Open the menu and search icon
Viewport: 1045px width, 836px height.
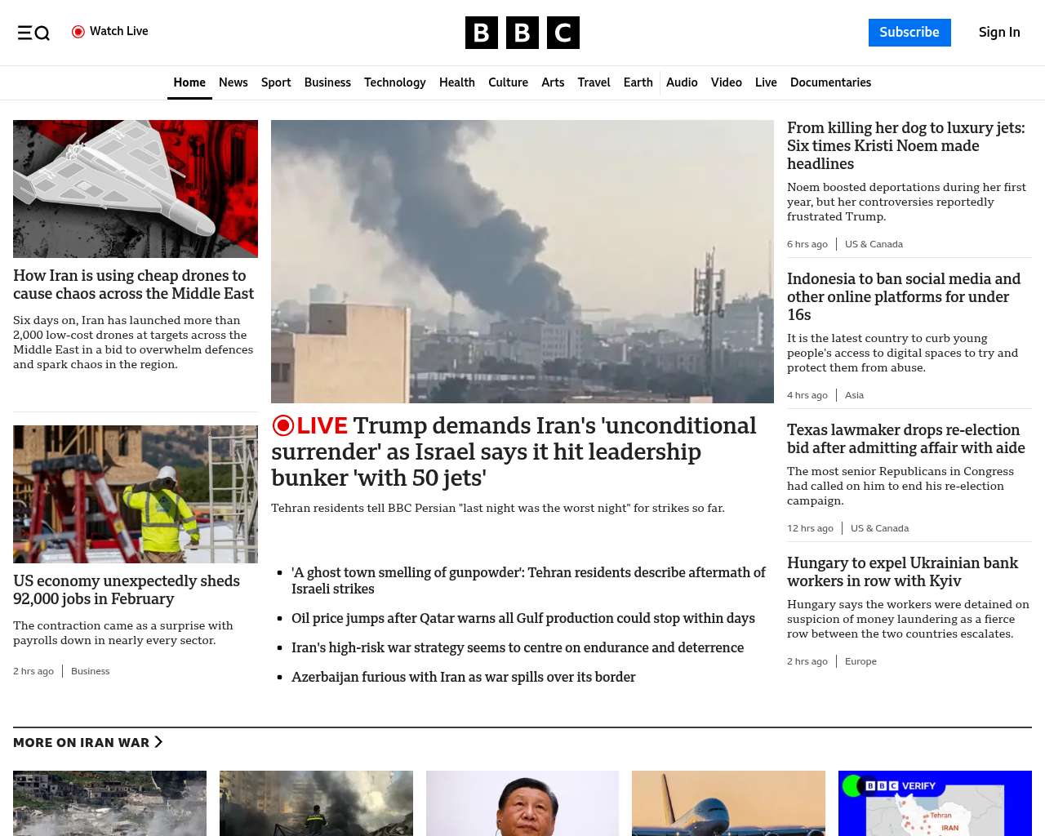tap(33, 33)
